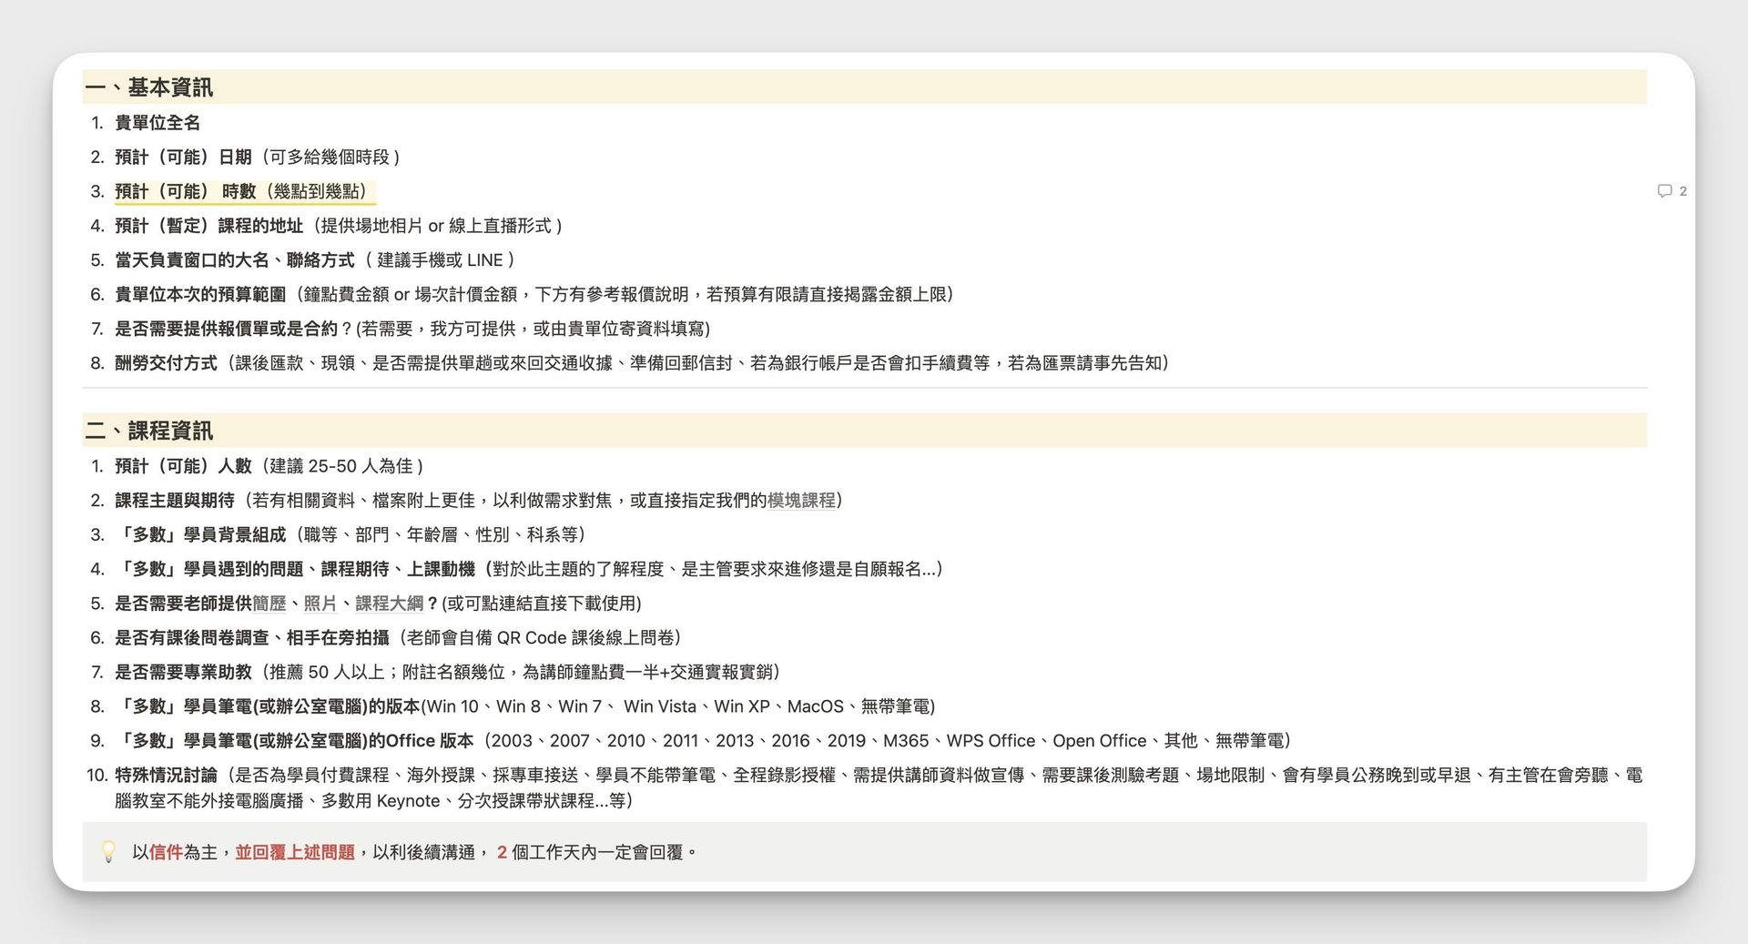Viewport: 1748px width, 944px height.
Task: Click the highlighted 預計（可能）時數 text
Action: click(186, 191)
